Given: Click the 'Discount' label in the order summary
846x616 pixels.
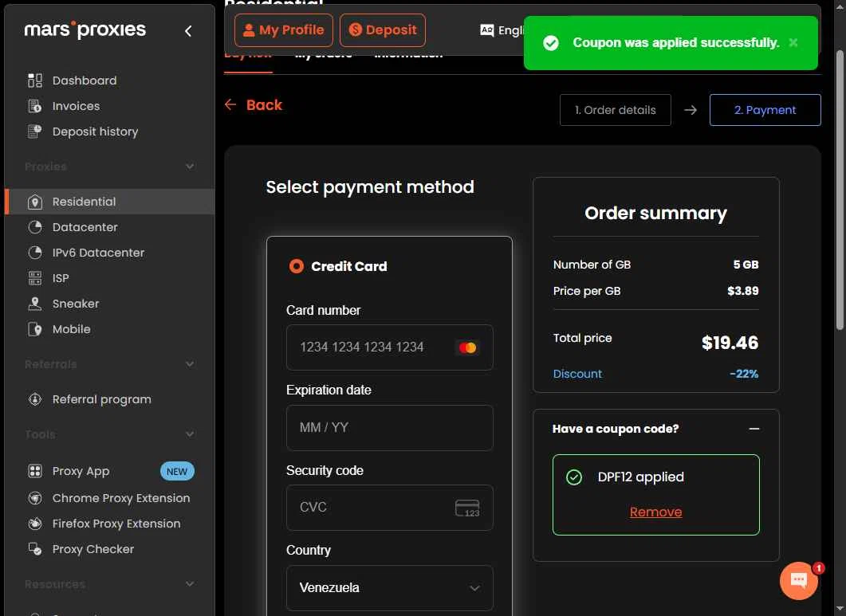Looking at the screenshot, I should tap(577, 374).
